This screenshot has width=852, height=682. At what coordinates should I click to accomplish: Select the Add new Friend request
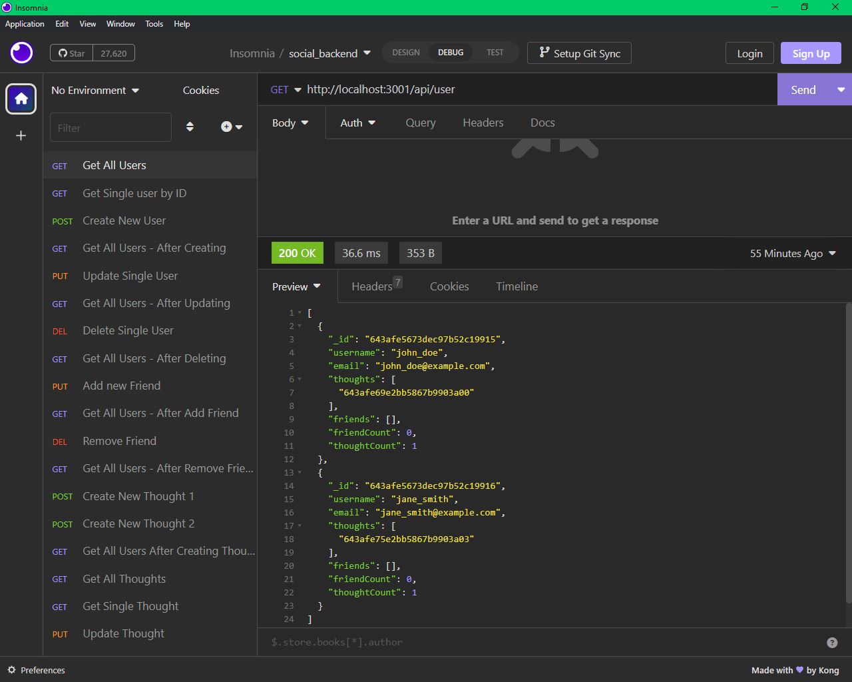click(x=150, y=386)
